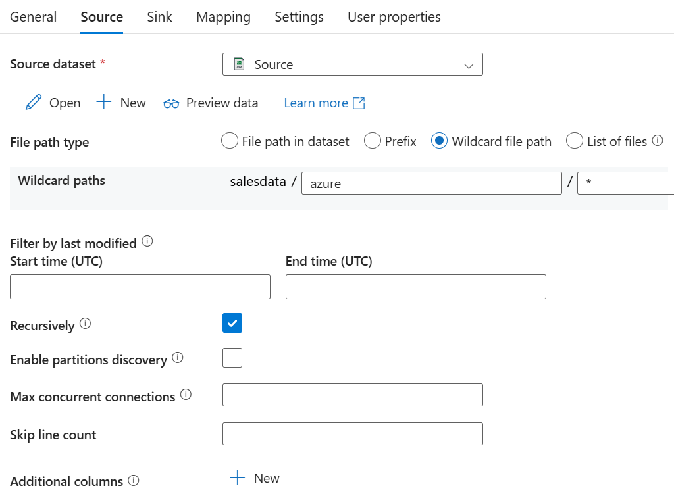Uncheck the Recursively checkbox
Viewport: 674px width, 488px height.
(x=232, y=323)
